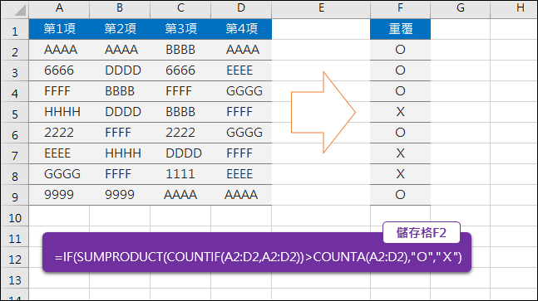Select column F header
The width and height of the screenshot is (538, 301).
(401, 9)
